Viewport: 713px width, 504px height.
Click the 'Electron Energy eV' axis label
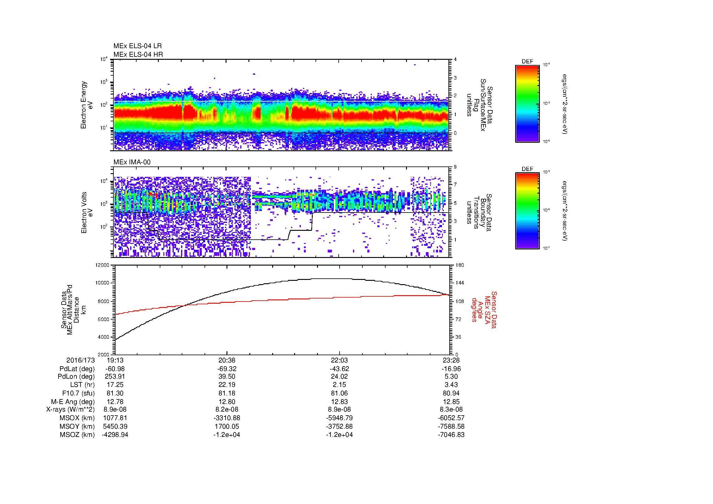(87, 105)
